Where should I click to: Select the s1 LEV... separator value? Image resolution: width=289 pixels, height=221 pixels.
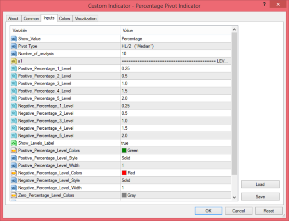[176, 61]
